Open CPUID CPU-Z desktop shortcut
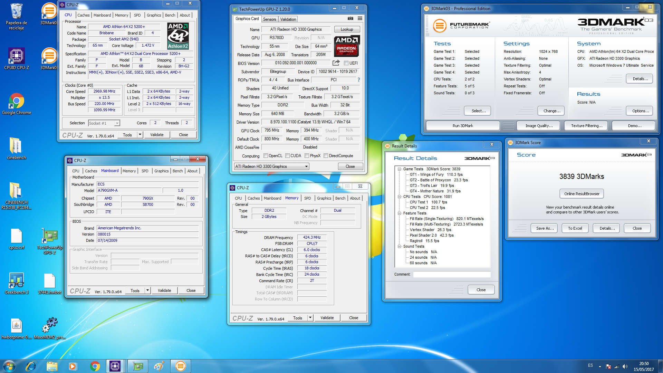Screen dimensions: 663x373 pos(16,59)
